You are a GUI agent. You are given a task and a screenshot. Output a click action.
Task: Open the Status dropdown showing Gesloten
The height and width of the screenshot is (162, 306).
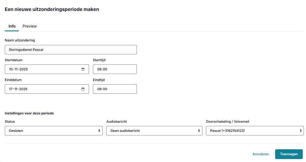54,131
